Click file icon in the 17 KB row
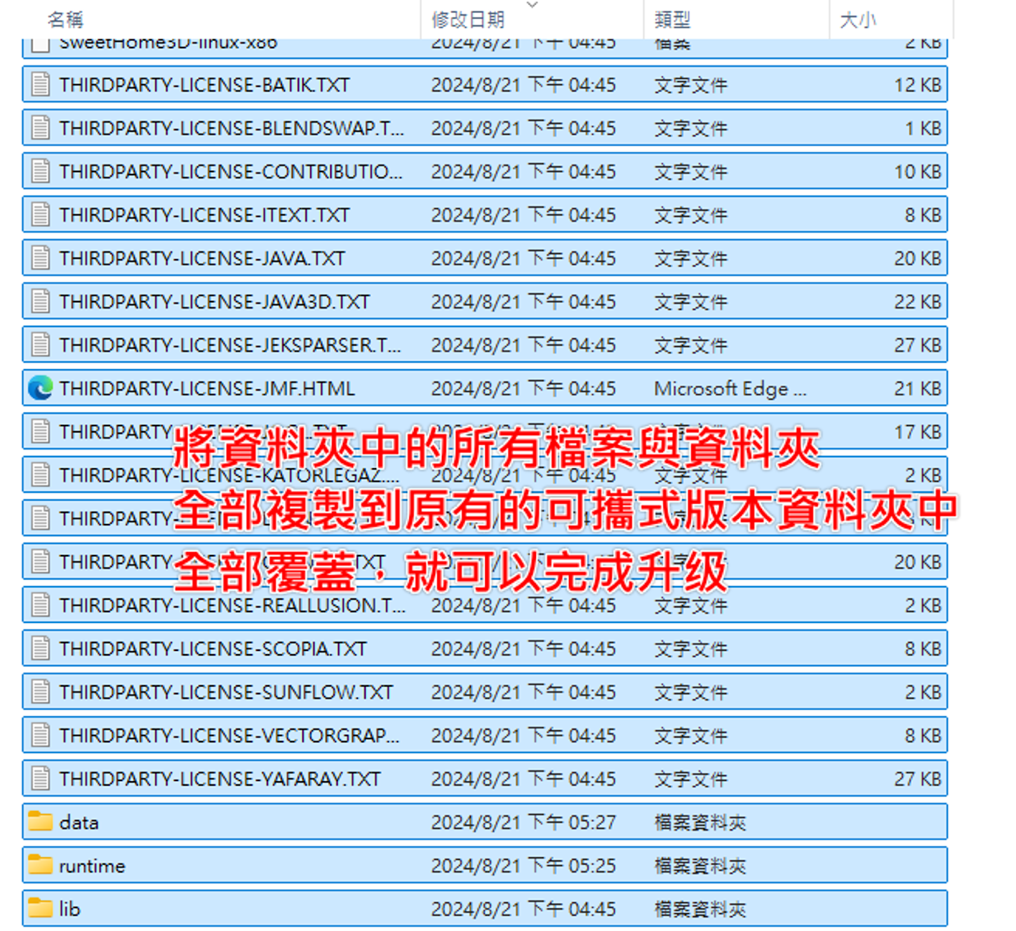The image size is (1016, 931). pyautogui.click(x=41, y=431)
